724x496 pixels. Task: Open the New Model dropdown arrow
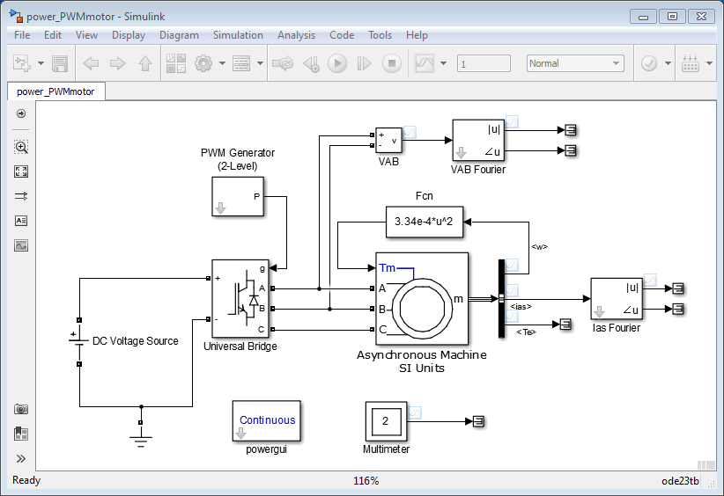tap(41, 63)
